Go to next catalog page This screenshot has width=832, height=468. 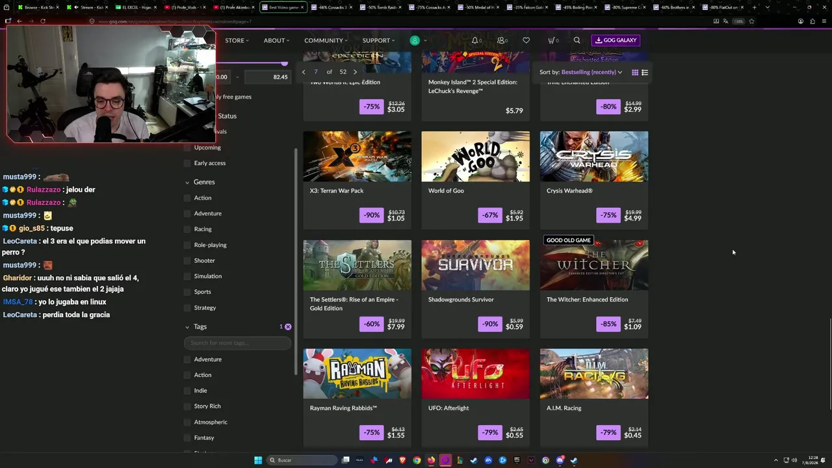(x=355, y=72)
